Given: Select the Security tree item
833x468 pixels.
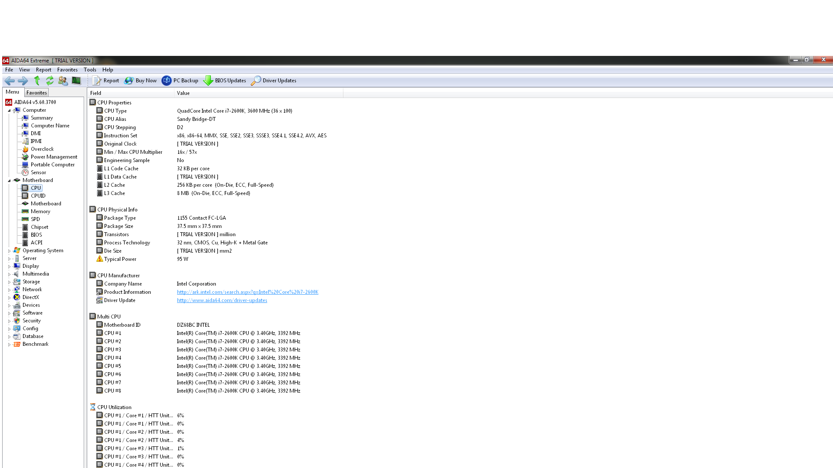Looking at the screenshot, I should click(32, 321).
